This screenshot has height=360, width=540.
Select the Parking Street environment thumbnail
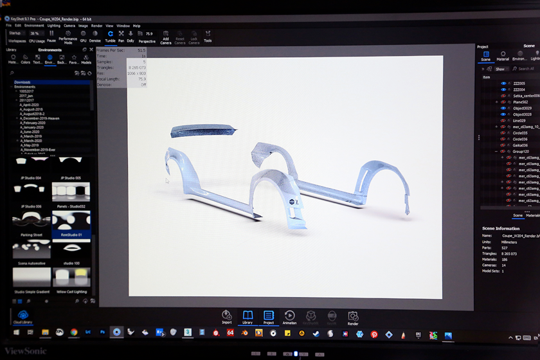[30, 222]
